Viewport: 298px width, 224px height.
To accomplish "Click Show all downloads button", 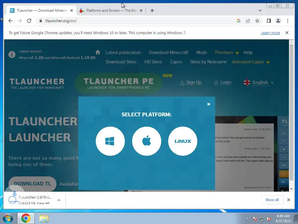I will (x=272, y=199).
